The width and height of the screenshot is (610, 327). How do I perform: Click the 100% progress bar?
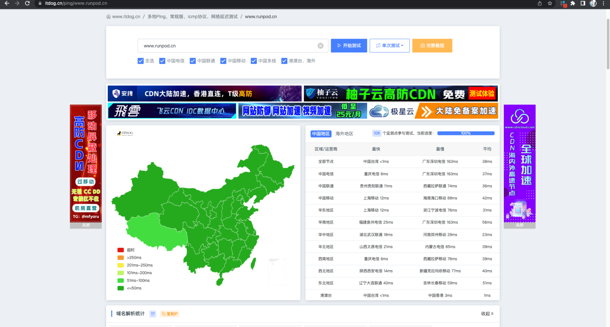tap(466, 133)
